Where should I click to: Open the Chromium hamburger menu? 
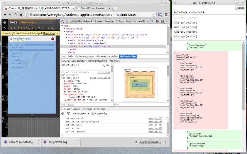click(166, 14)
